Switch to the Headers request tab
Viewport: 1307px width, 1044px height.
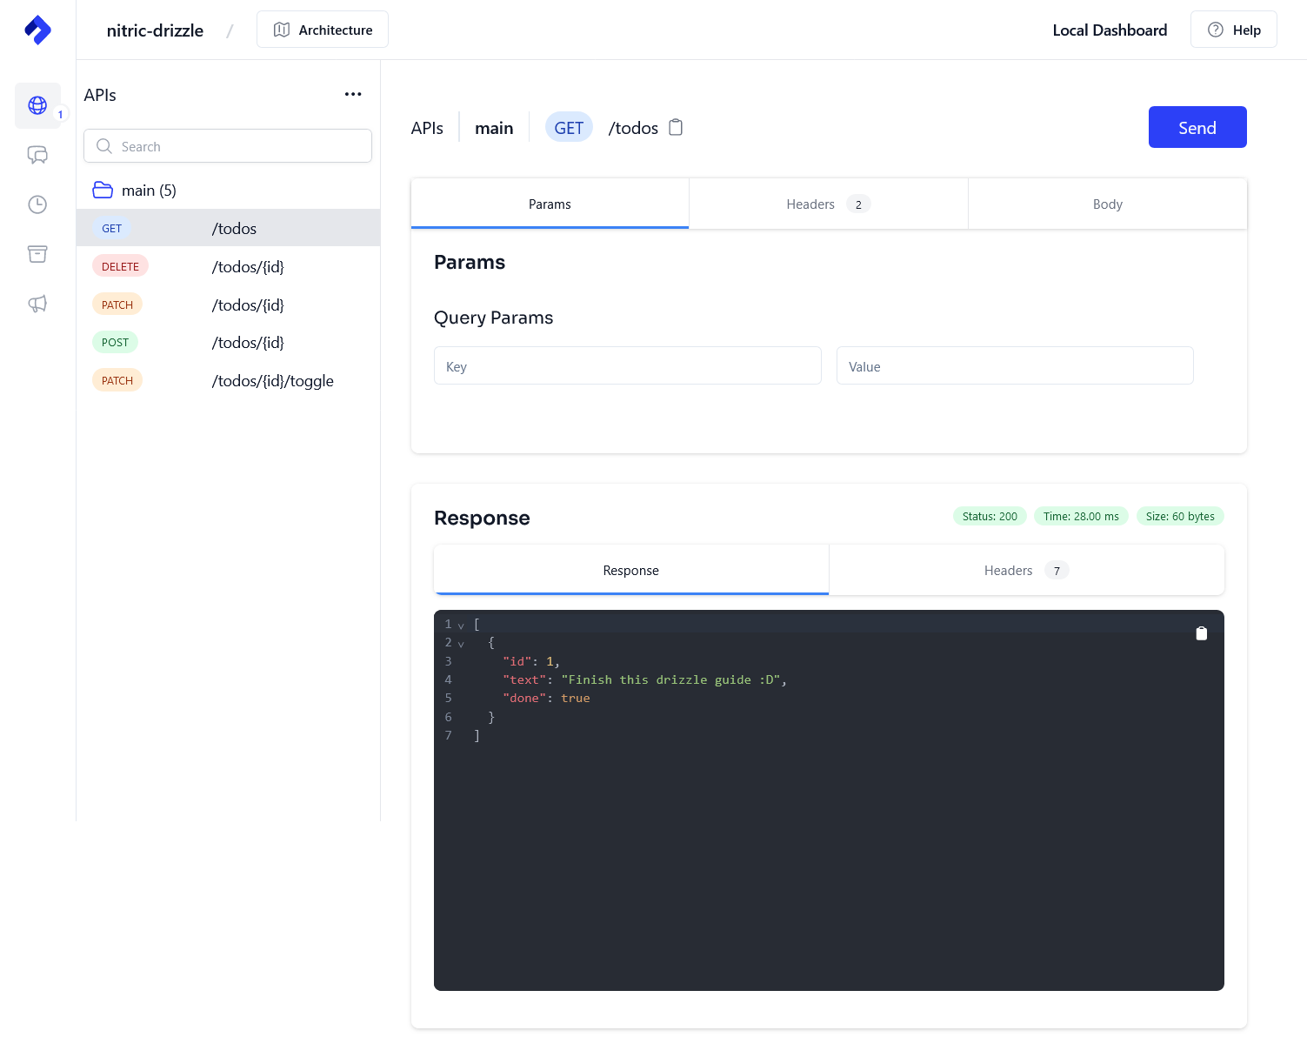tap(810, 204)
